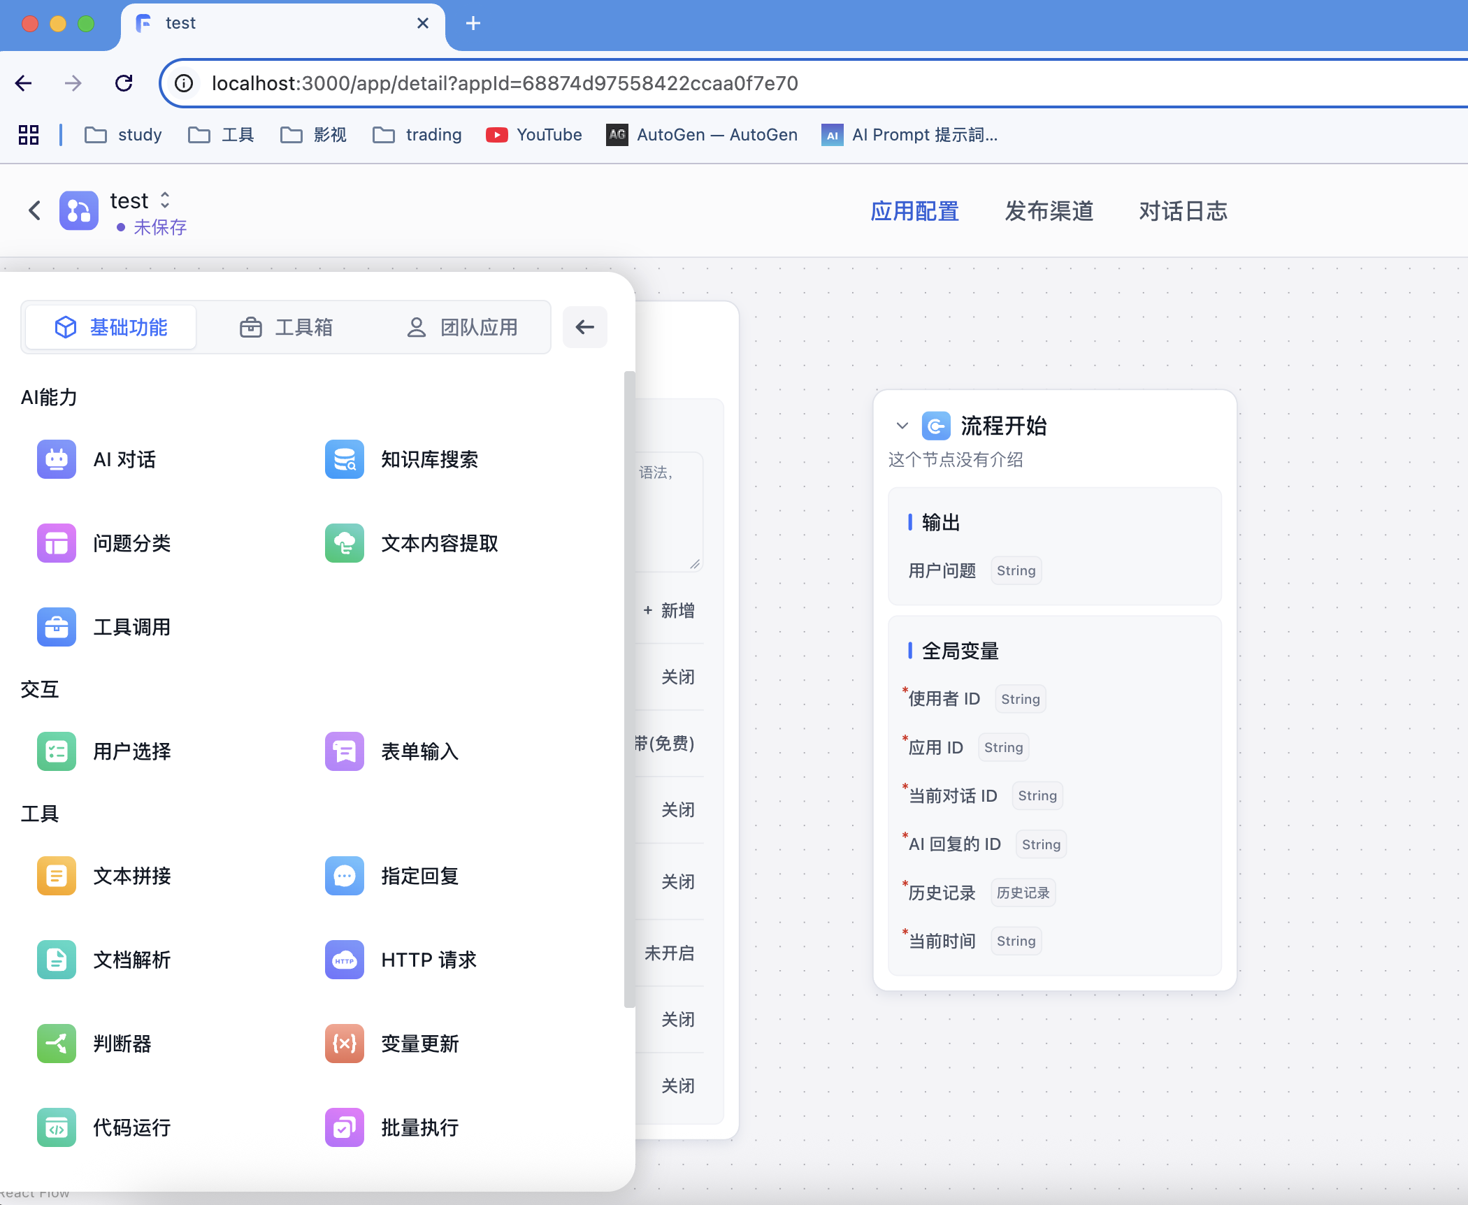
Task: Open the 发布渠道 tab
Action: tap(1049, 211)
